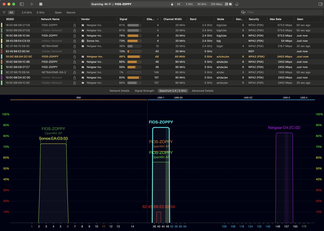Select the 5 GHz band filter
Image resolution: width=324 pixels, height=231 pixels.
coord(40,12)
